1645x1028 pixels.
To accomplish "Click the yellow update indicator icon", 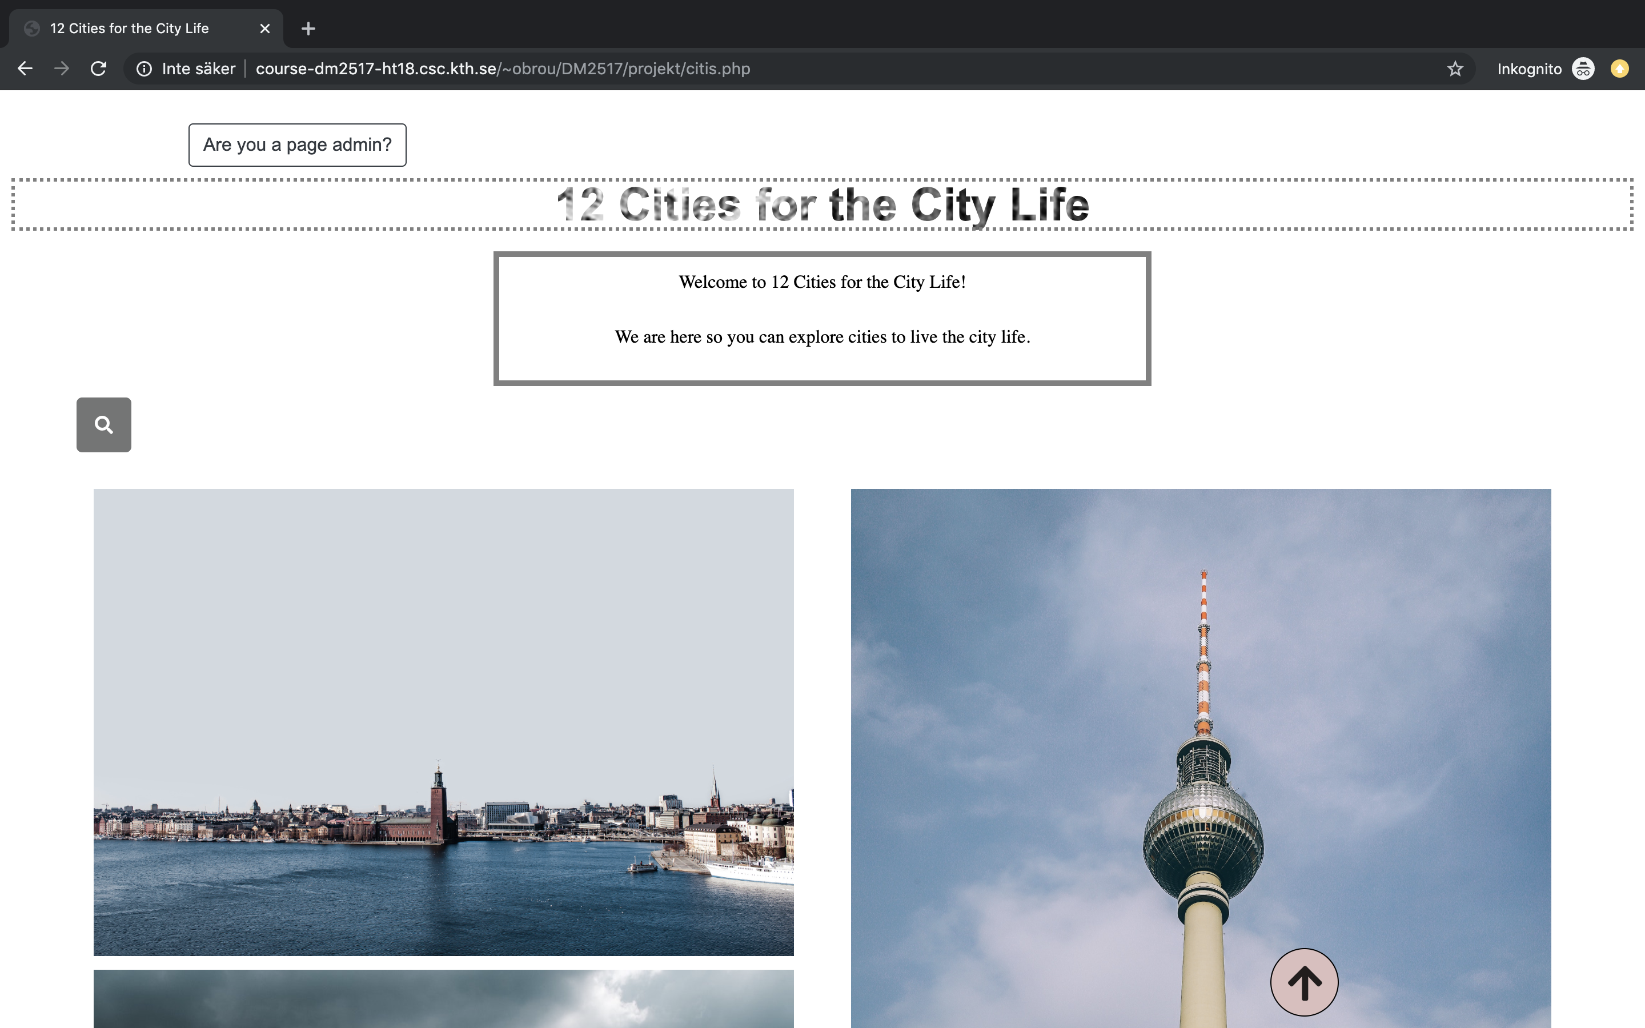I will 1620,69.
